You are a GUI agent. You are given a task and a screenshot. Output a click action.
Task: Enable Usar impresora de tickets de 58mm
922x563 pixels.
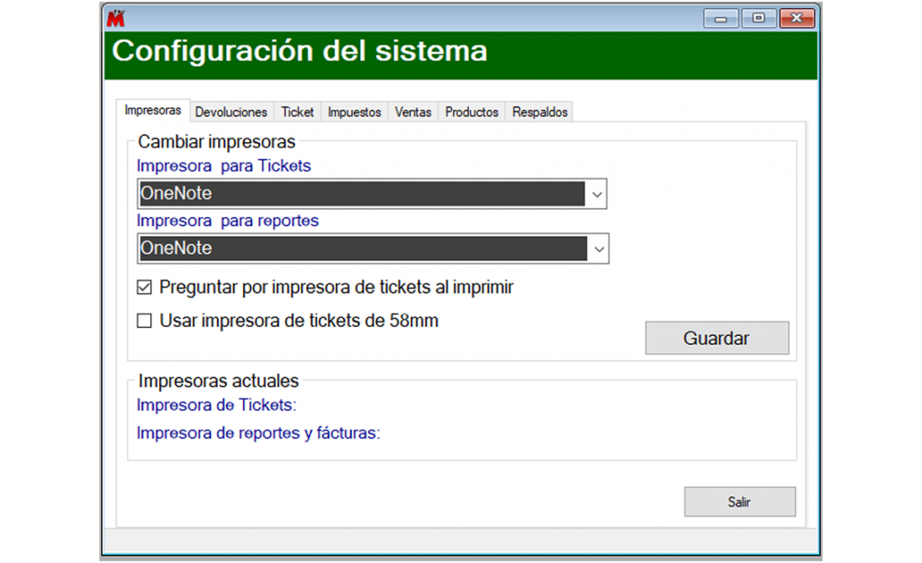[x=144, y=321]
